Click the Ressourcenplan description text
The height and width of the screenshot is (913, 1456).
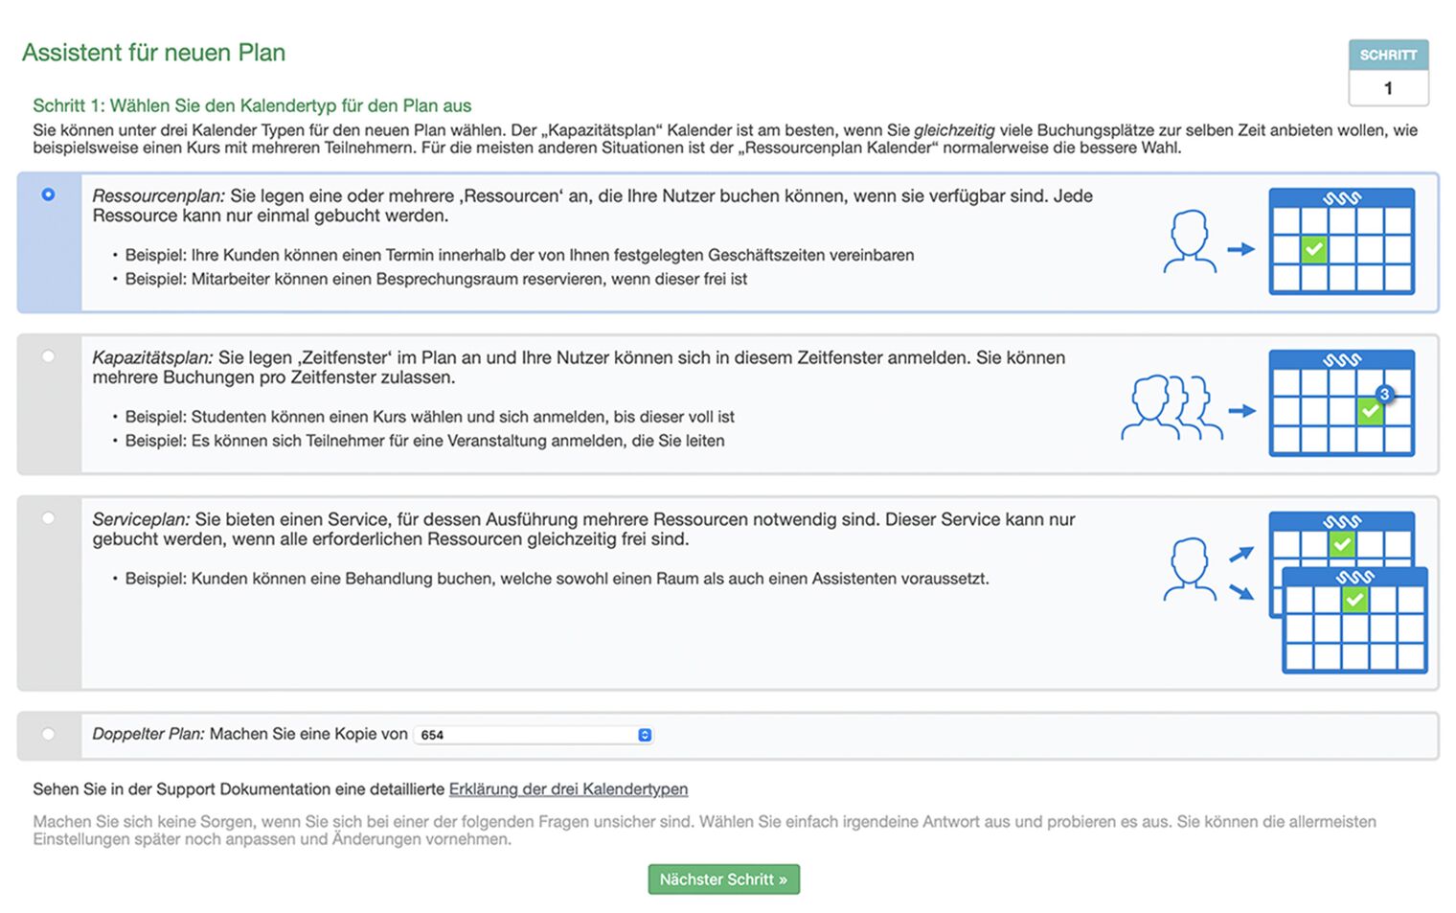[592, 205]
